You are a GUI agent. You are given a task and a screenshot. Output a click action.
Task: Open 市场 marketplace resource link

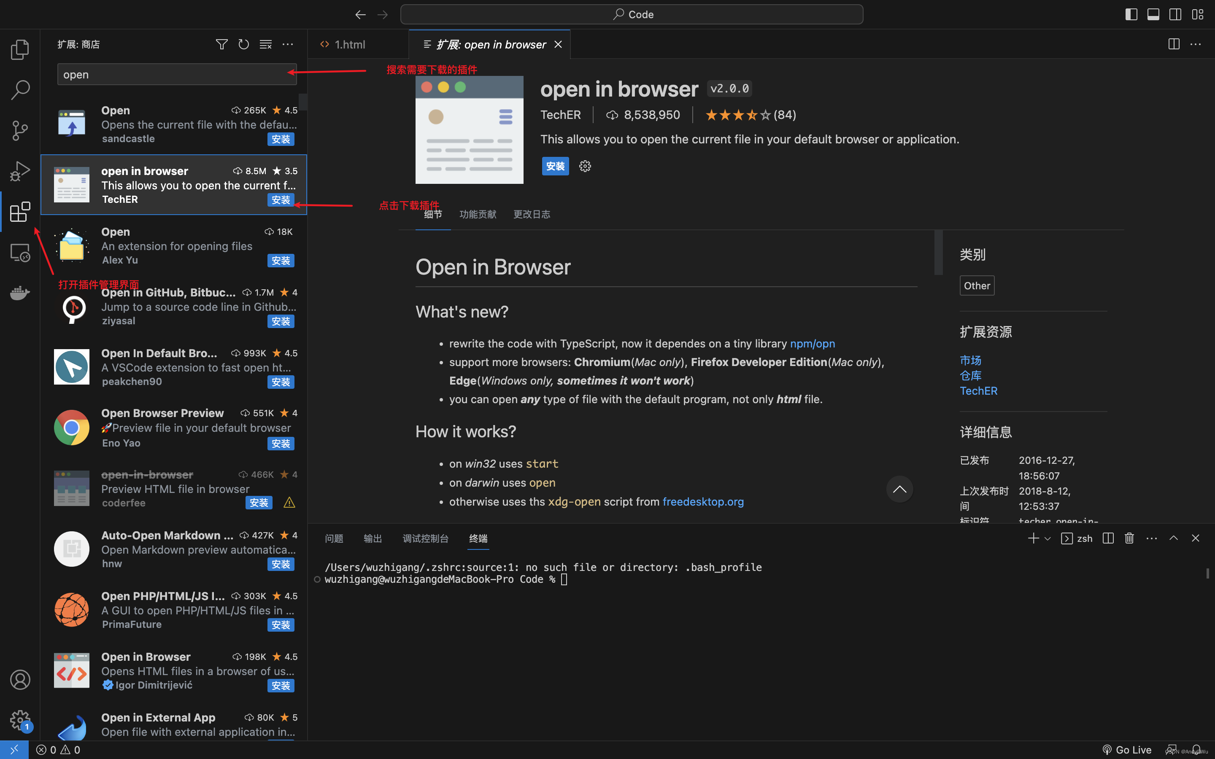pyautogui.click(x=970, y=361)
